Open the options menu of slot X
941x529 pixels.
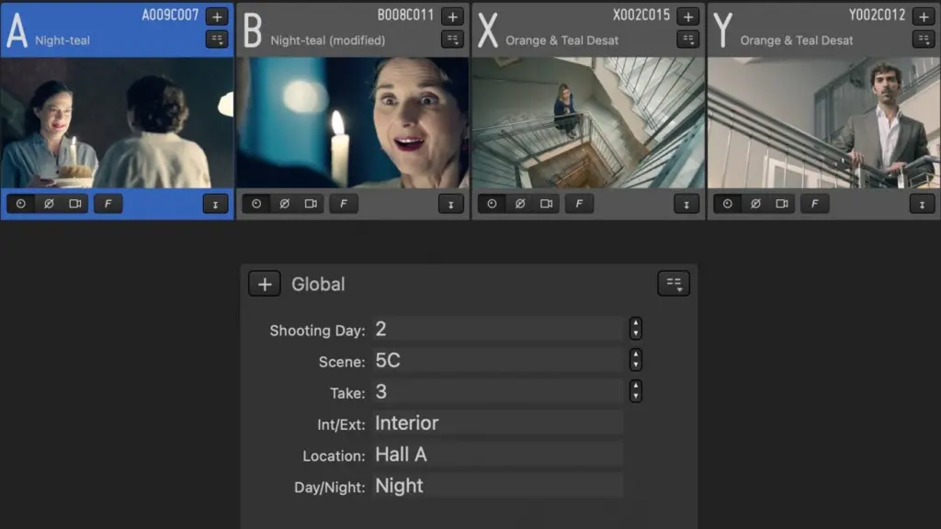tap(687, 39)
